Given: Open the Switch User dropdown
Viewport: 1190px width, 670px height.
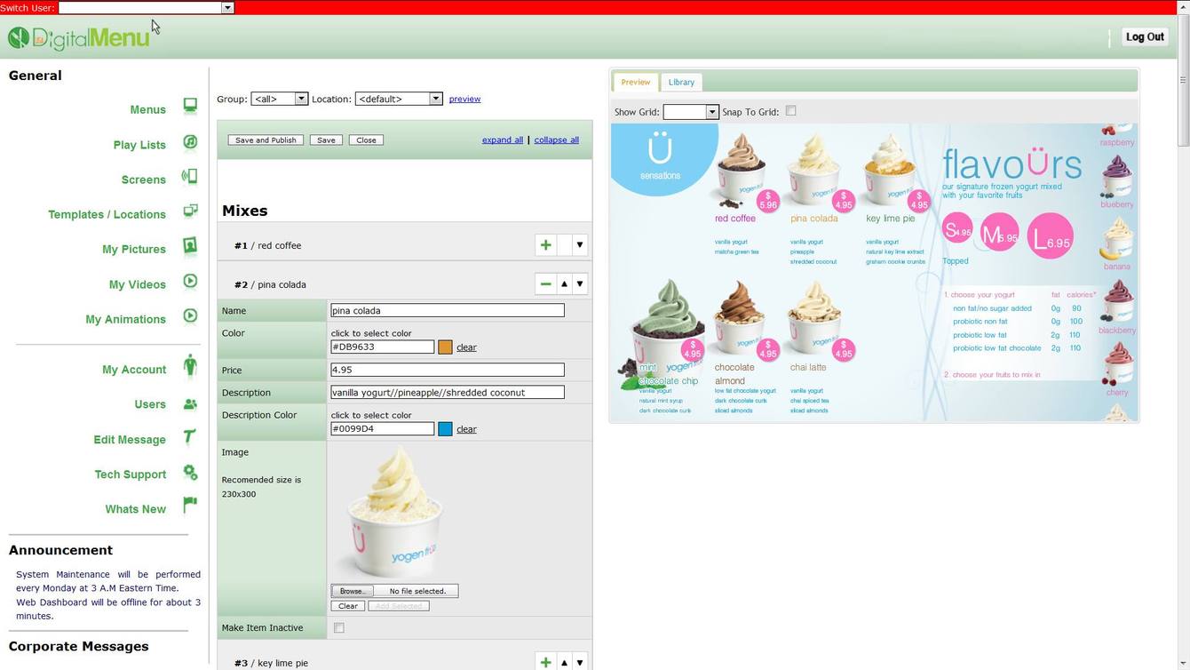Looking at the screenshot, I should 227,7.
